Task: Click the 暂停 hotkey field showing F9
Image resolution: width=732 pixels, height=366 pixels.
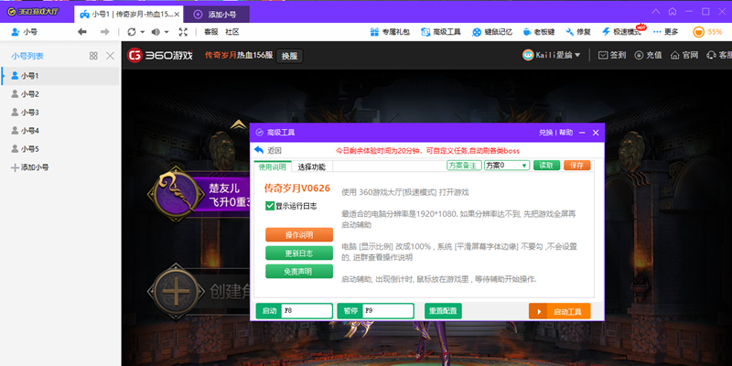Action: 388,311
